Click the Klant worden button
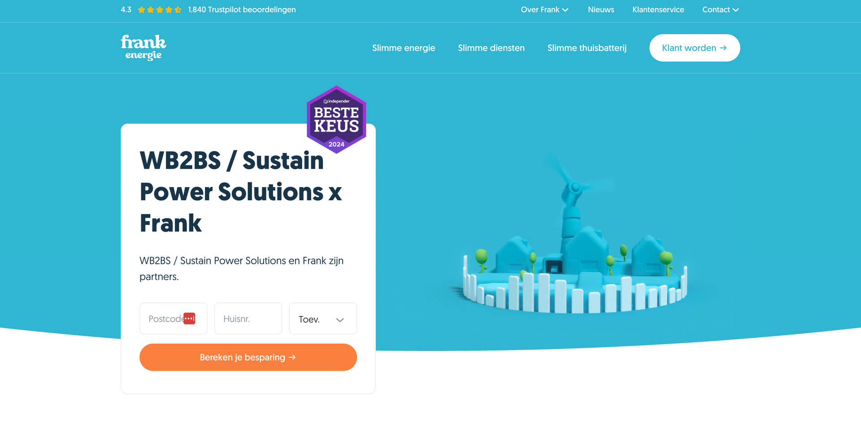Screen dimensions: 861x433 point(695,48)
